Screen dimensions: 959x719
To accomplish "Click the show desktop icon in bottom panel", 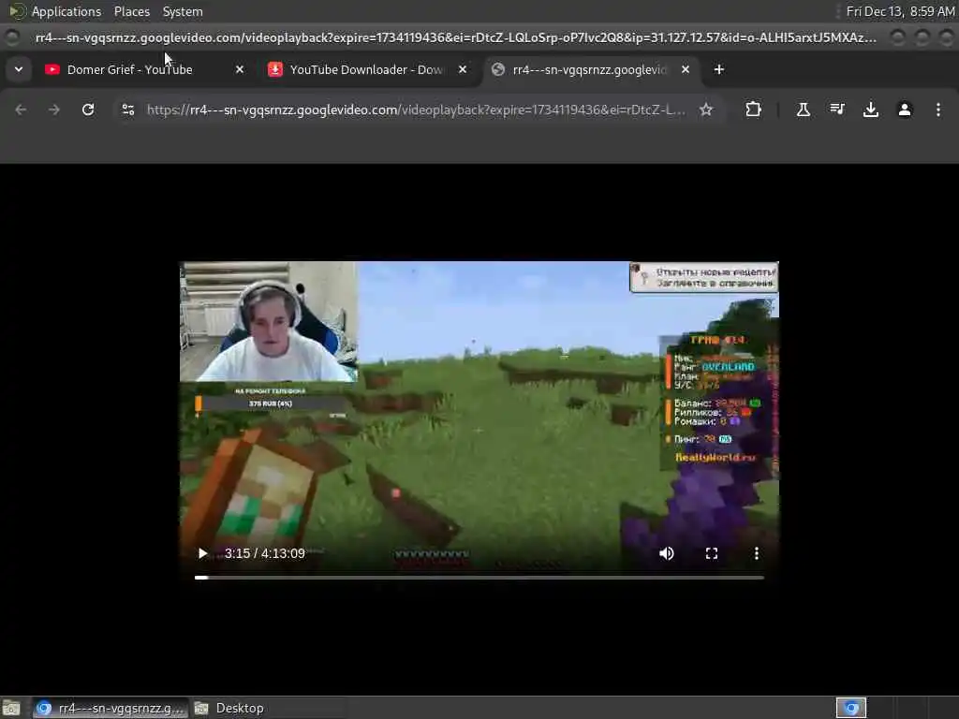I will coord(11,708).
